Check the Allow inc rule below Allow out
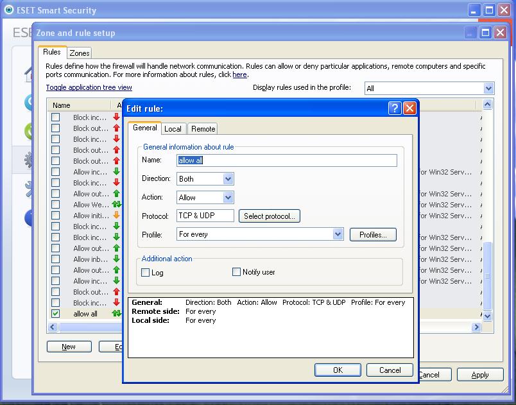This screenshot has width=516, height=405. click(x=56, y=280)
